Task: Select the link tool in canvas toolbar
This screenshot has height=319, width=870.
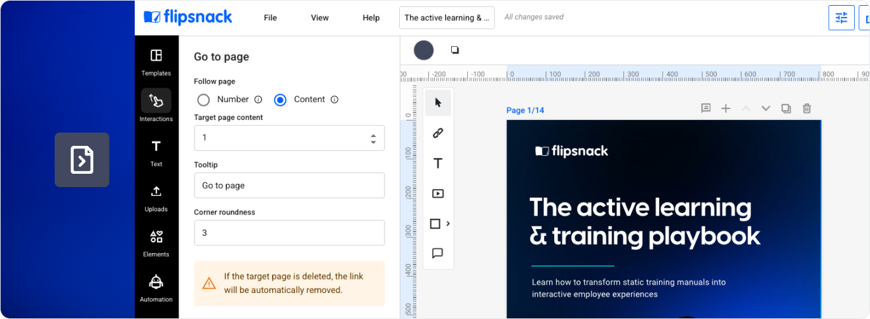Action: click(x=438, y=133)
